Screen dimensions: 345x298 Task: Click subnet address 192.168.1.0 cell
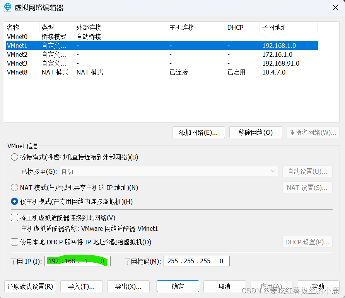pos(279,46)
